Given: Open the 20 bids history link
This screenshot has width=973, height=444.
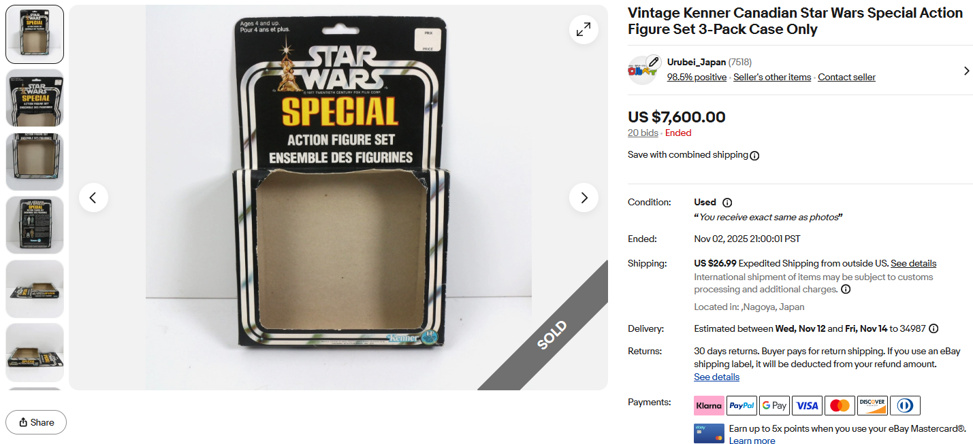Looking at the screenshot, I should (643, 133).
